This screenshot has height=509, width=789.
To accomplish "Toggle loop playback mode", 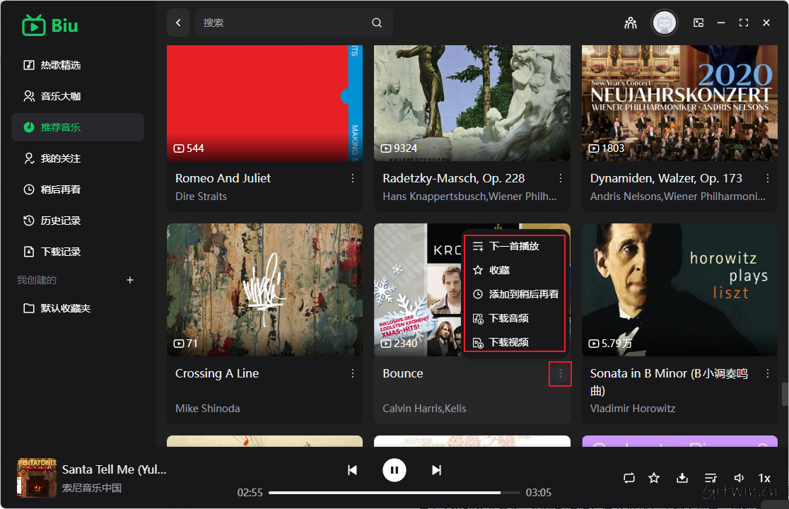I will point(629,478).
